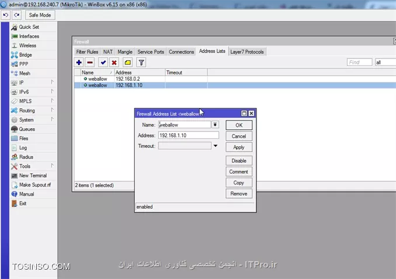
Task: Open the Name dropdown arrow in dialog
Action: 215,125
